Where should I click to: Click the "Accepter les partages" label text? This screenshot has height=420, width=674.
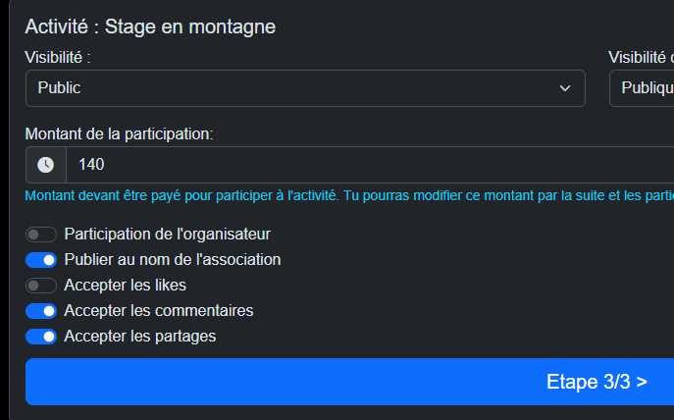(x=139, y=337)
